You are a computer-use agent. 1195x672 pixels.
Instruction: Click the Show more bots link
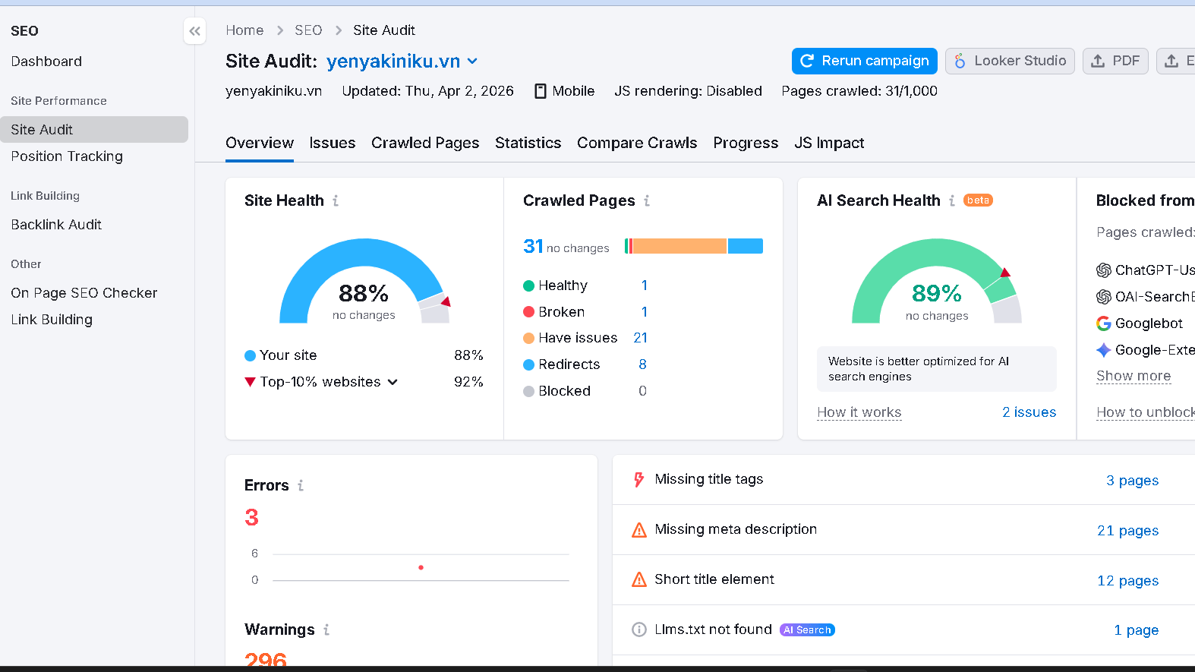pyautogui.click(x=1134, y=376)
